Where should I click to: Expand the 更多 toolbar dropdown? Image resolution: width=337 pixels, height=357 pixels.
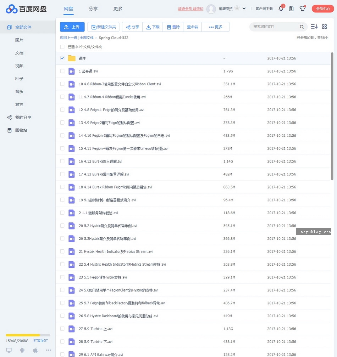click(215, 27)
